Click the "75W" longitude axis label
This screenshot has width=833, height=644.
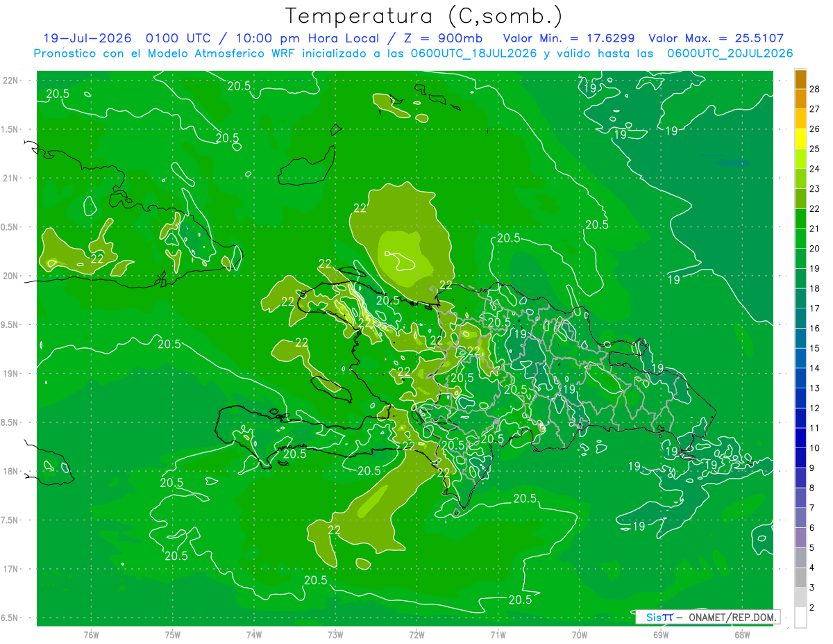click(173, 635)
